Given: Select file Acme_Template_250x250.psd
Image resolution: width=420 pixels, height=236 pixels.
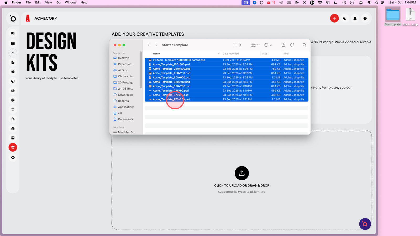Looking at the screenshot, I should click(227, 73).
